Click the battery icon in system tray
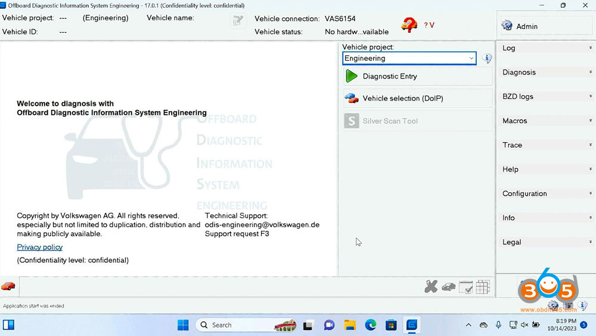This screenshot has height=336, width=596. click(536, 325)
